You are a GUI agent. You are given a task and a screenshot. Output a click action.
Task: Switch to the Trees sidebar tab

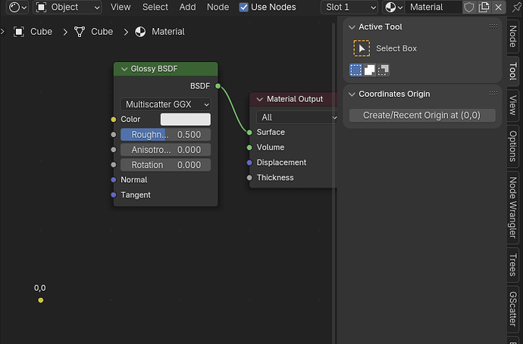coord(513,265)
